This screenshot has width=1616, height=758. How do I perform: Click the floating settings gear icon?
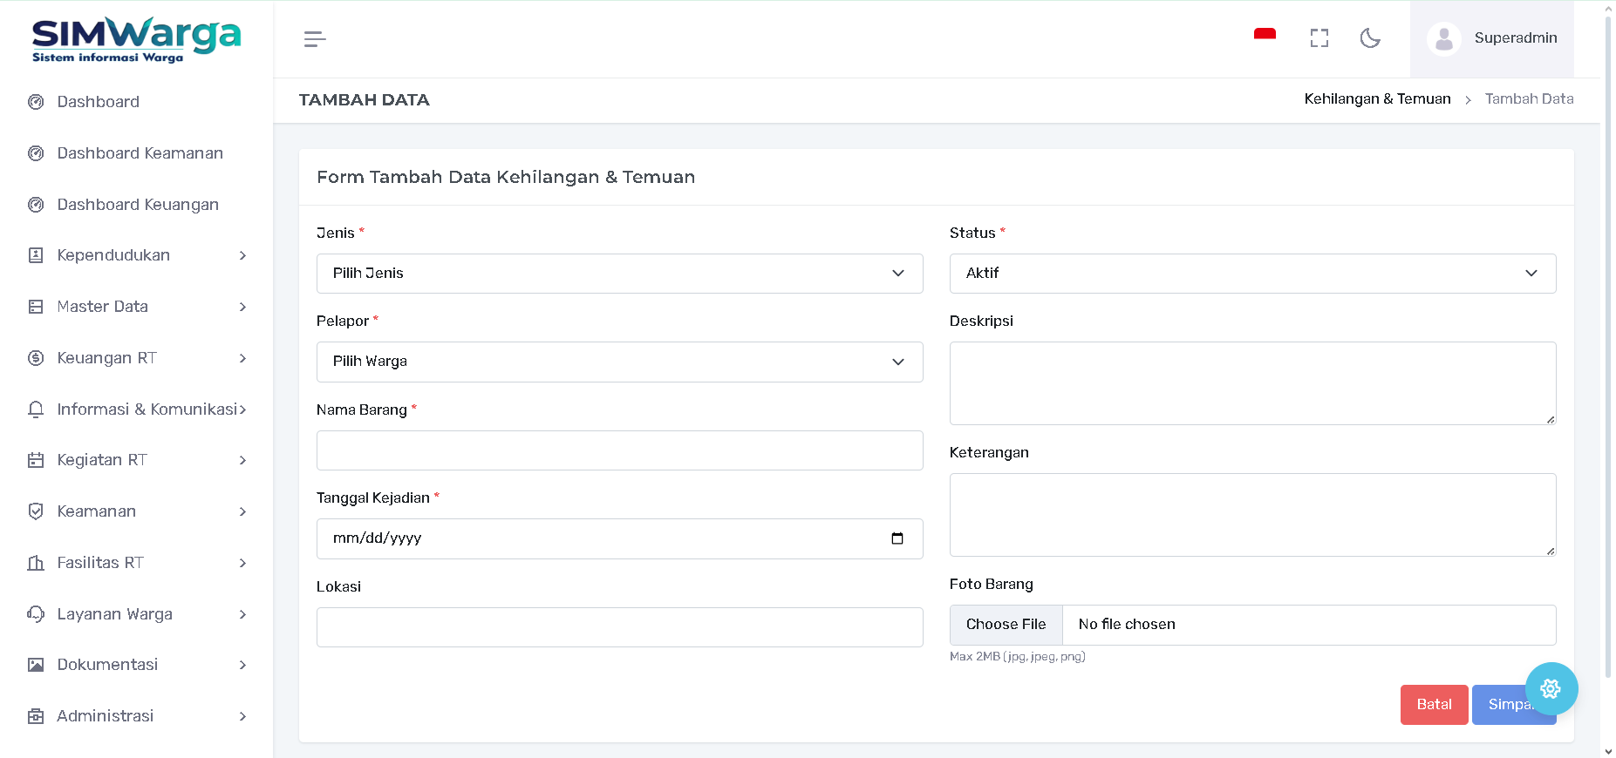tap(1551, 689)
